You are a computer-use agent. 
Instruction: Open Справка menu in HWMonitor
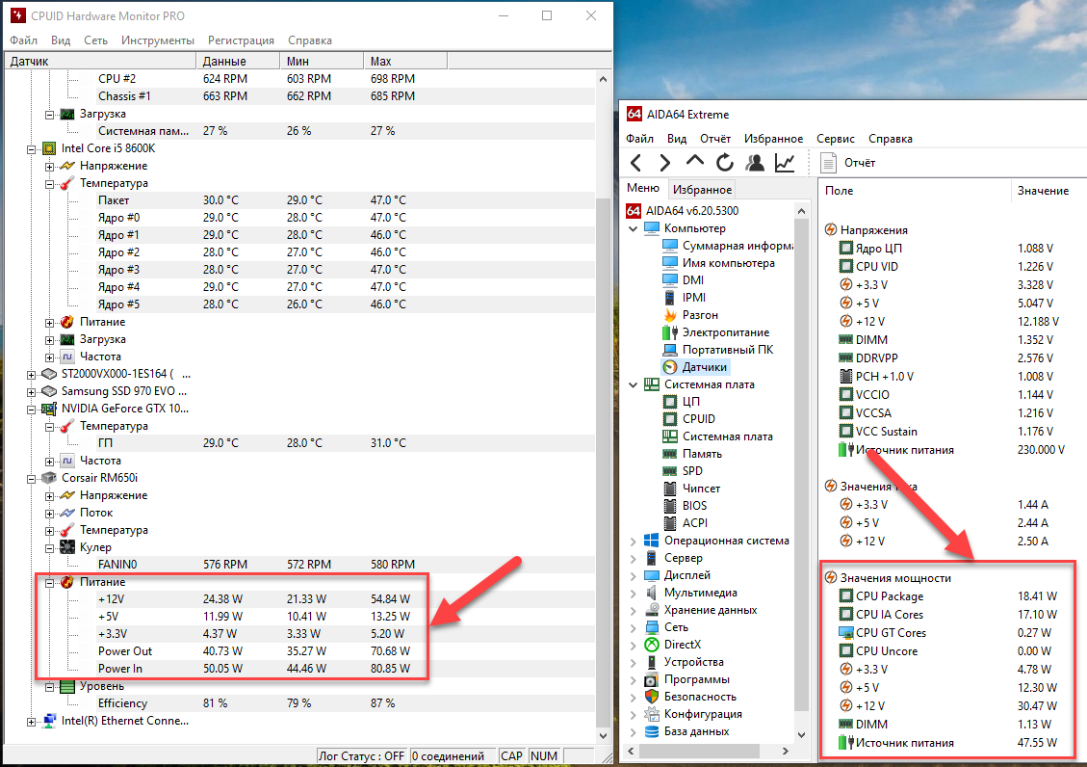coord(310,40)
